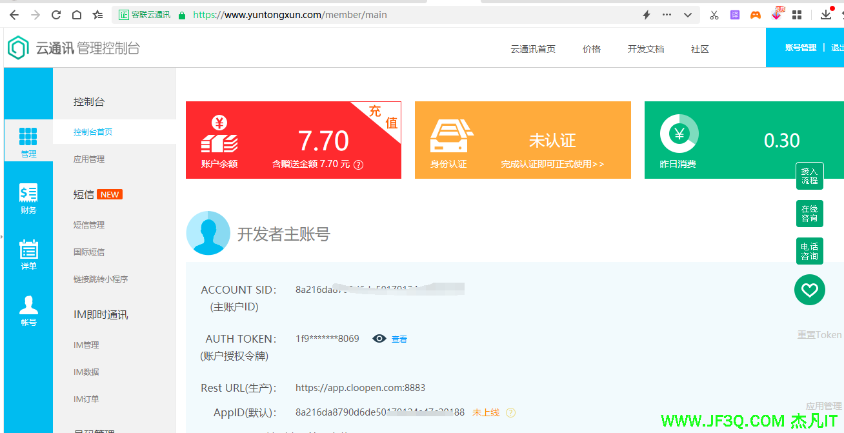Expand the address bar dropdown chevron
Viewport: 844px width, 433px height.
click(x=688, y=15)
